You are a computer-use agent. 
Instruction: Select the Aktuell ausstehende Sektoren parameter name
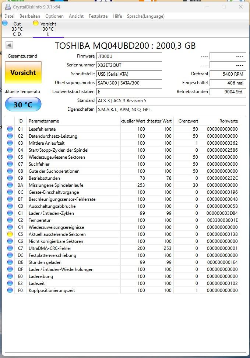pos(57,234)
